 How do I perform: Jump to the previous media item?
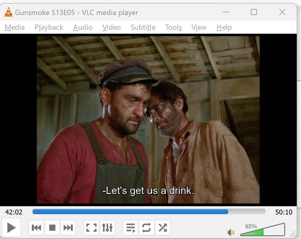pos(36,228)
